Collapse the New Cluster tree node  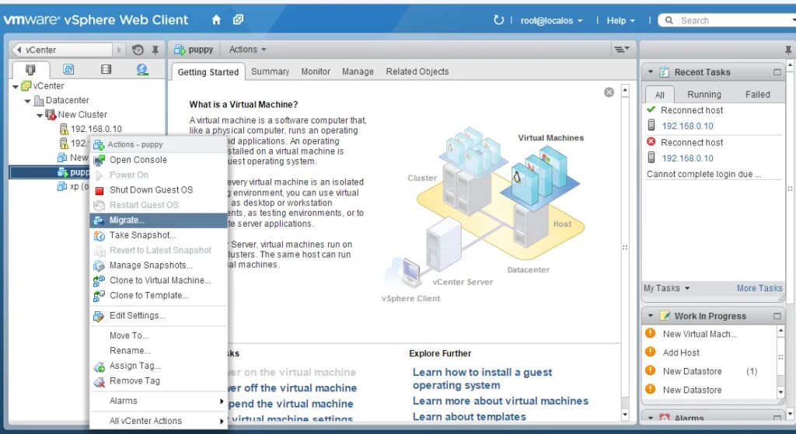point(40,115)
